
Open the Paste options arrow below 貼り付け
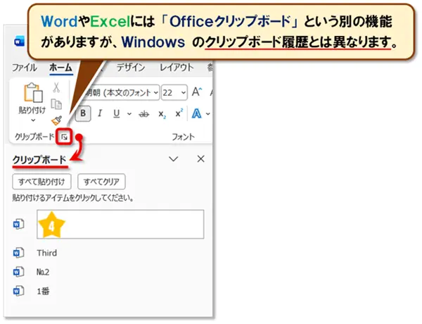coord(33,120)
